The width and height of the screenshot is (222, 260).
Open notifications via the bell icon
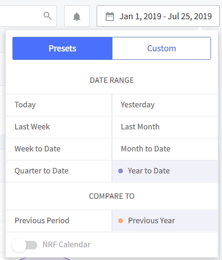(77, 16)
